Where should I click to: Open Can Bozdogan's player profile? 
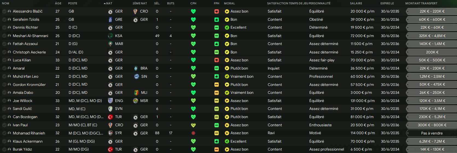[x=25, y=117]
